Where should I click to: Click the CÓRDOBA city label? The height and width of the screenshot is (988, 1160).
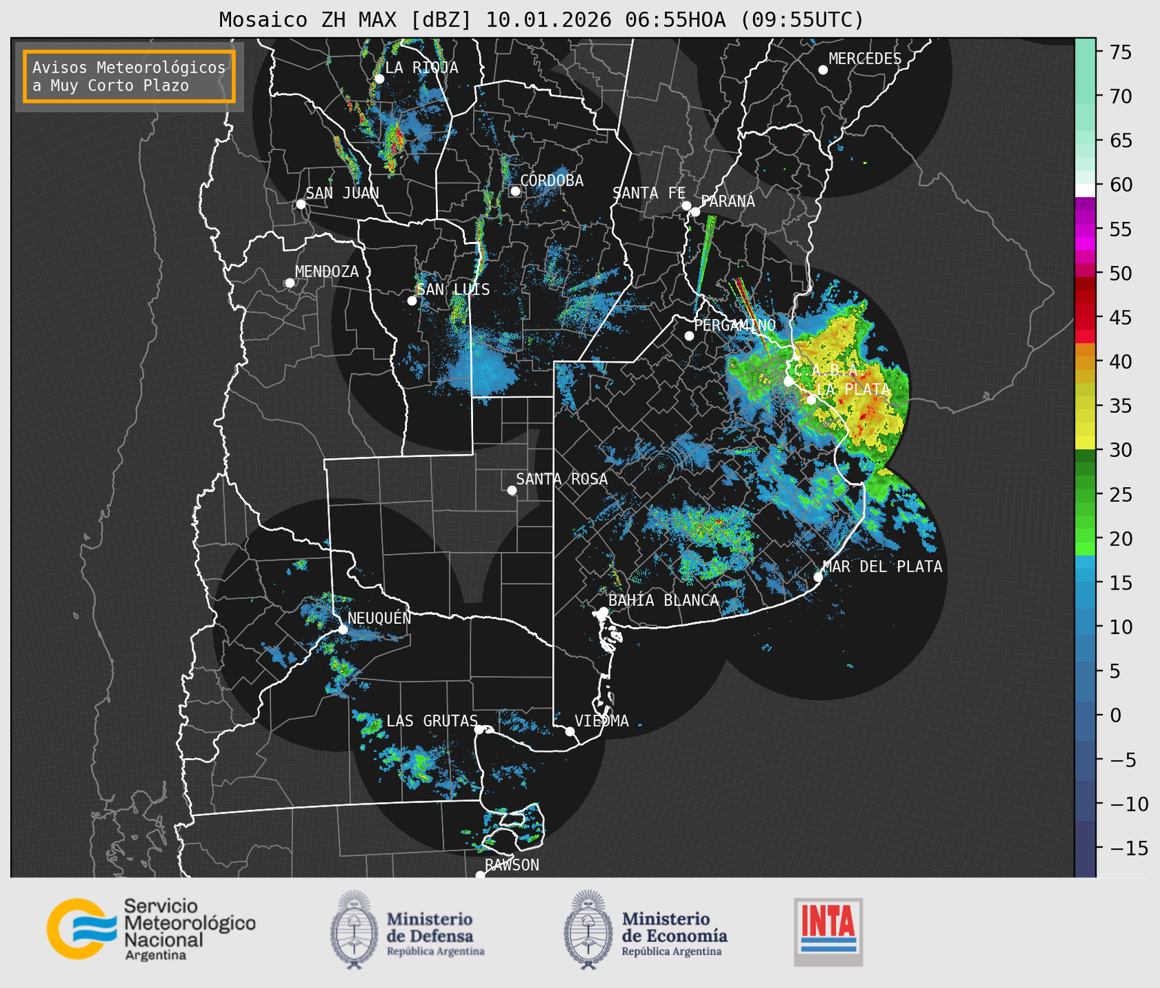551,181
